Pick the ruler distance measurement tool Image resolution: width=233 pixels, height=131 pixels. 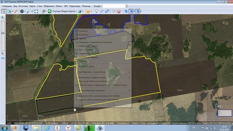(16, 11)
